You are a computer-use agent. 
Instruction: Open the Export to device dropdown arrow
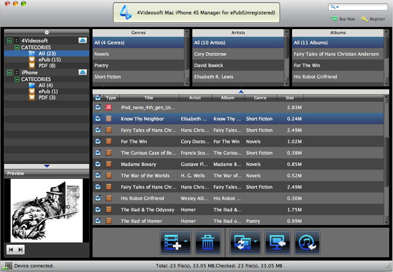tap(255, 241)
